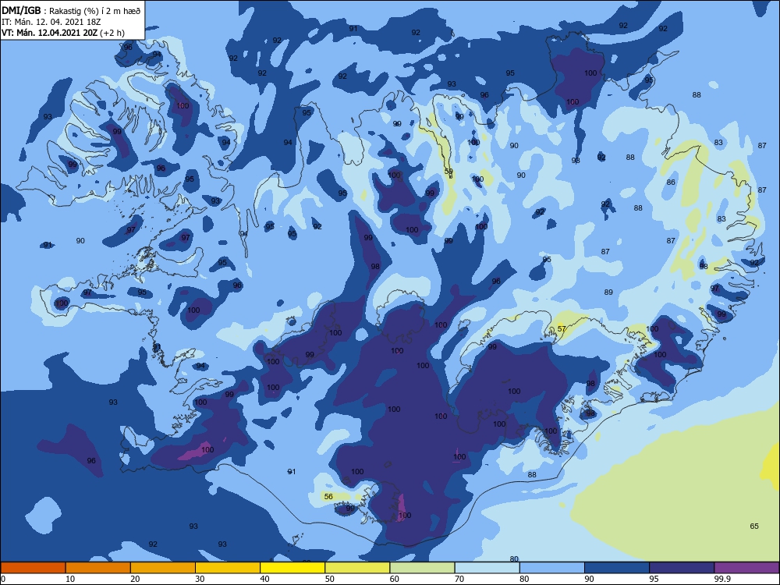Click the pale blue 70–80 legend swatch
780x585 pixels.
point(487,568)
